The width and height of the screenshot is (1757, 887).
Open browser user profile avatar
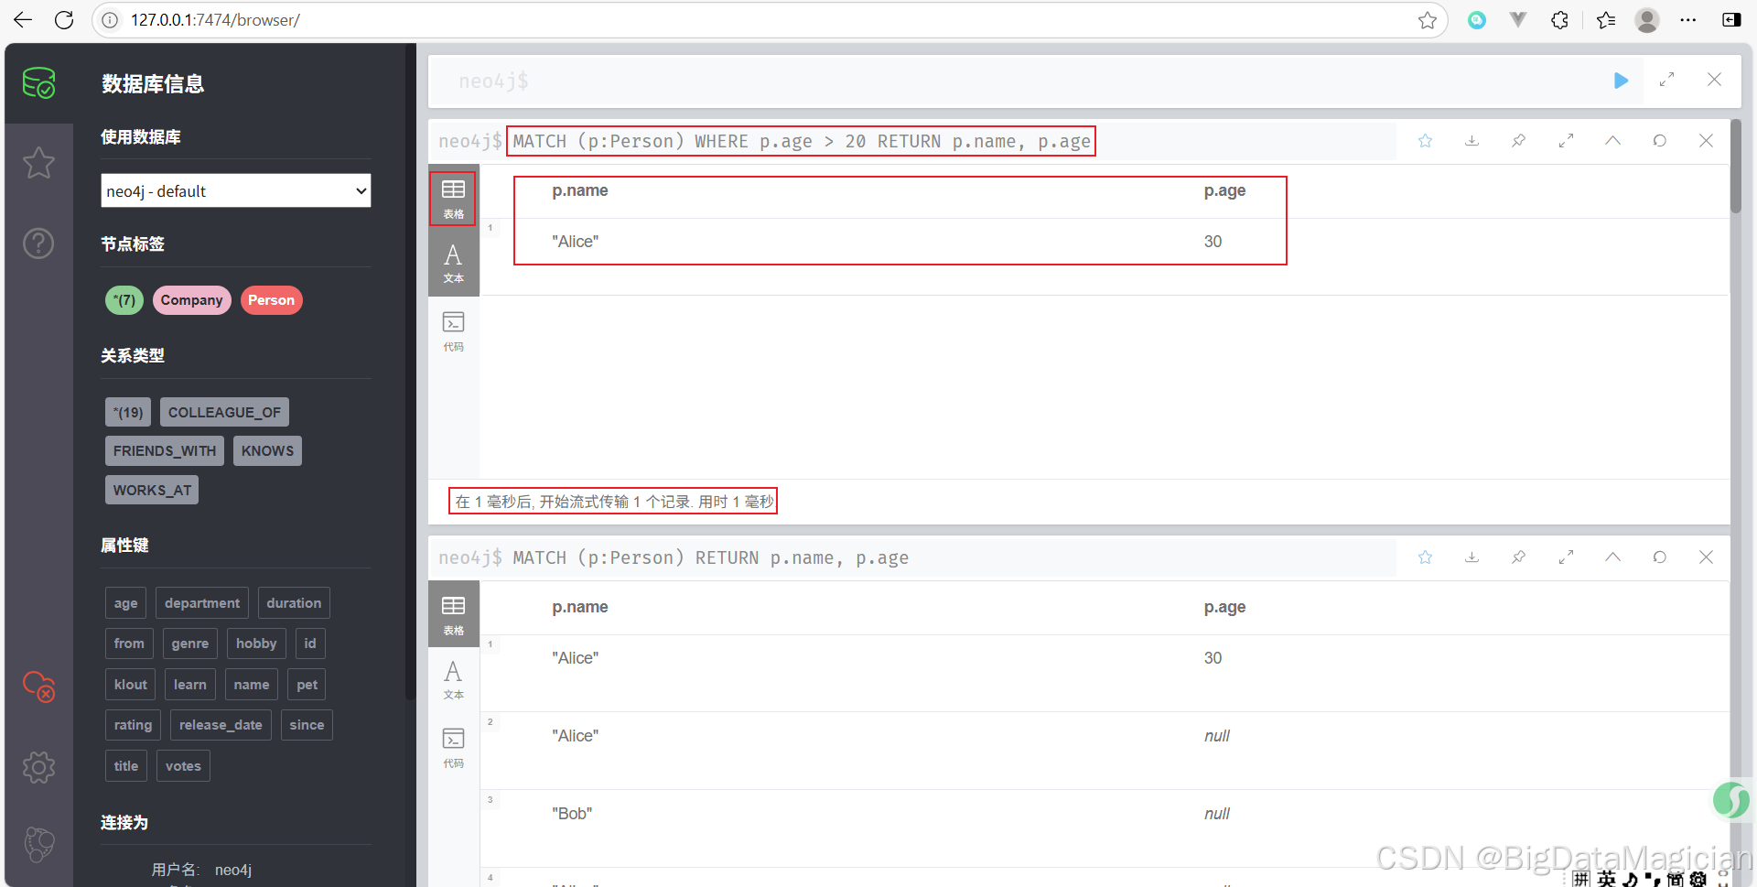[1647, 20]
